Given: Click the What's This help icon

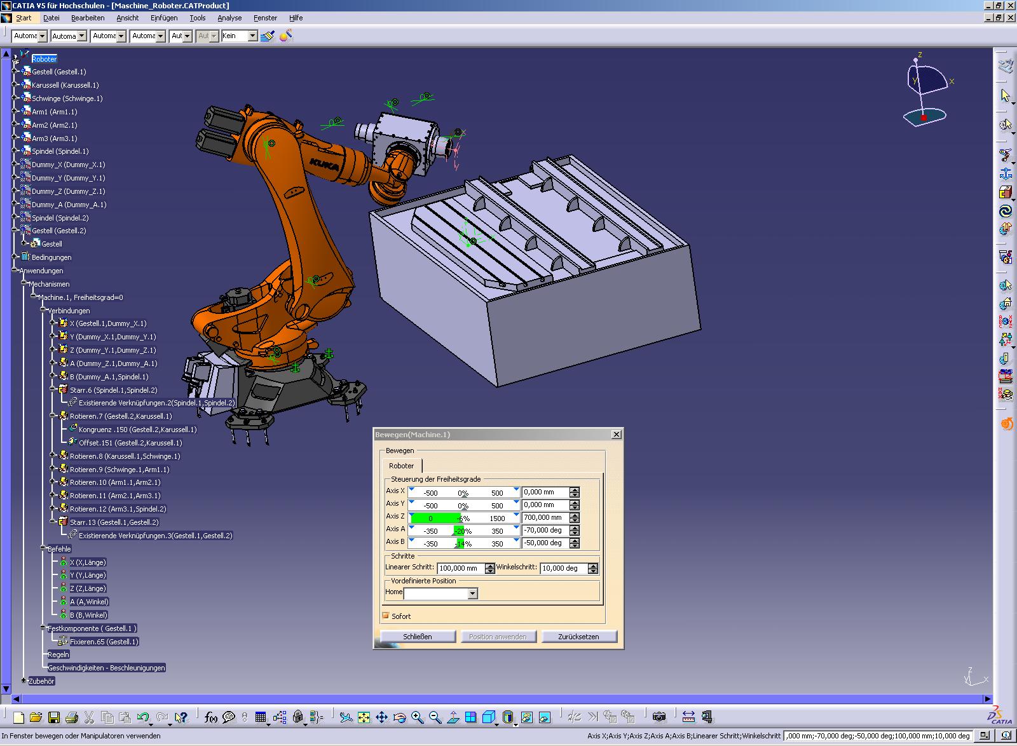Looking at the screenshot, I should (181, 717).
